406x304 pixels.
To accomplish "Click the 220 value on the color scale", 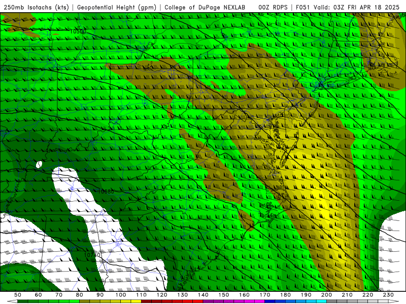I will click(x=368, y=295).
